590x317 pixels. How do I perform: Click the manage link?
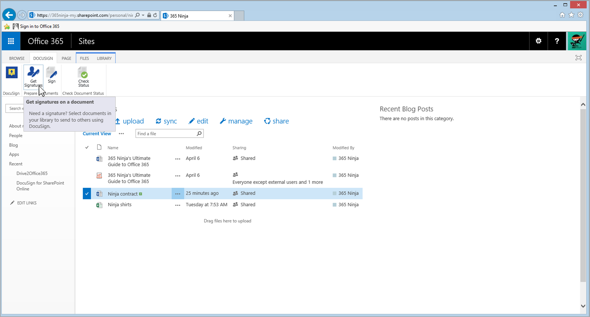click(x=236, y=121)
